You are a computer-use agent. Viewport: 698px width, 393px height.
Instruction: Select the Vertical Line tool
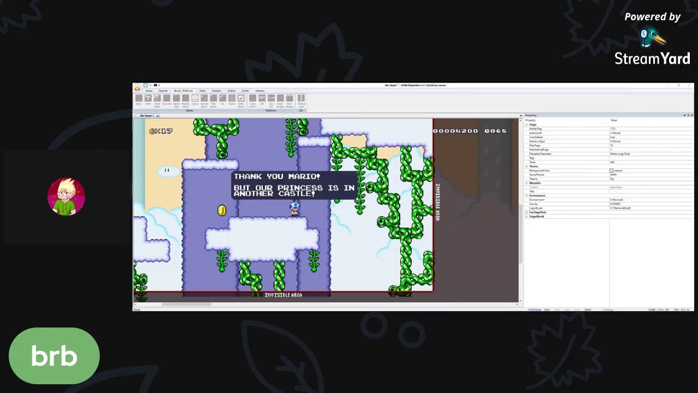301,100
